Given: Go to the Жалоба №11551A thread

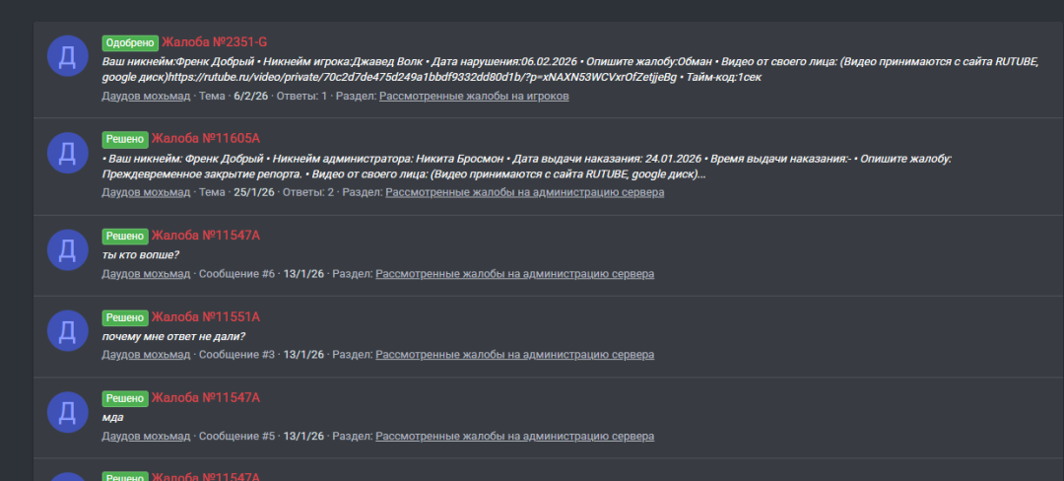Looking at the screenshot, I should pos(205,317).
